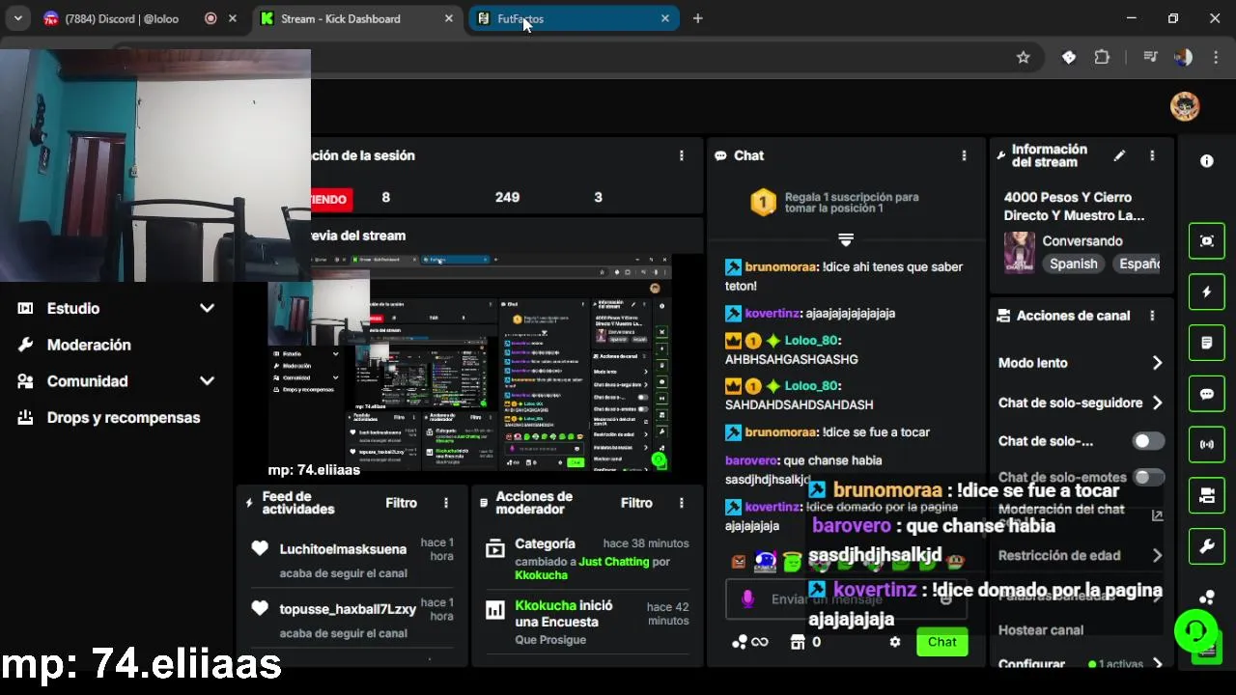Click the wrench tools icon in the right sidebar

tap(1206, 547)
